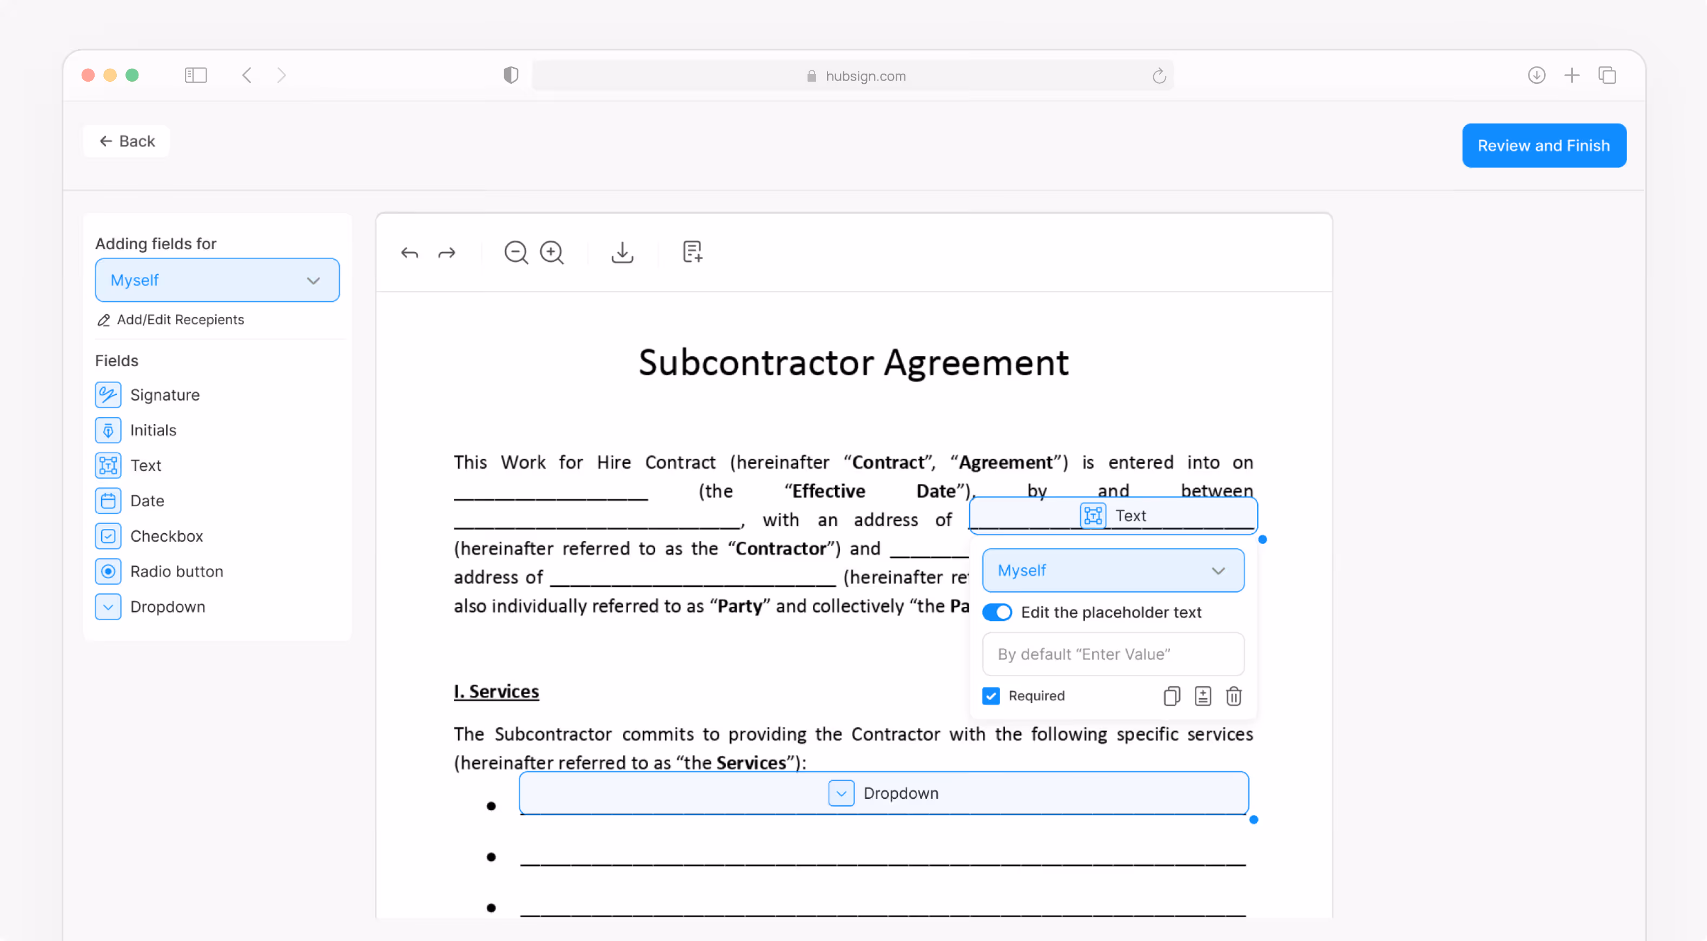Go back in browser history
Image resolution: width=1707 pixels, height=941 pixels.
click(247, 75)
